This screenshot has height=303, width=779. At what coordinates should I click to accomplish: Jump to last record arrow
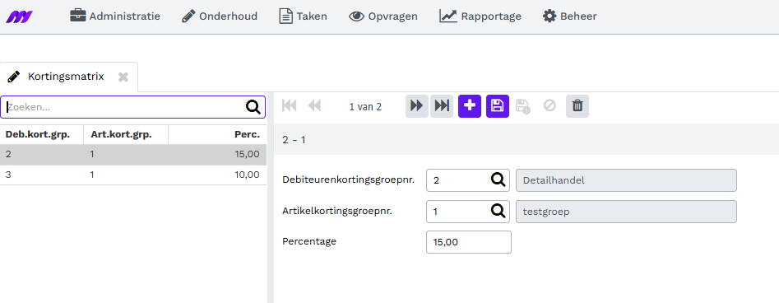click(x=442, y=106)
